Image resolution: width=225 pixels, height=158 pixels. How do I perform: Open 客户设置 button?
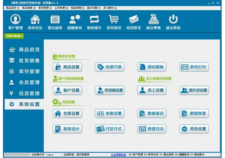pyautogui.click(x=67, y=90)
